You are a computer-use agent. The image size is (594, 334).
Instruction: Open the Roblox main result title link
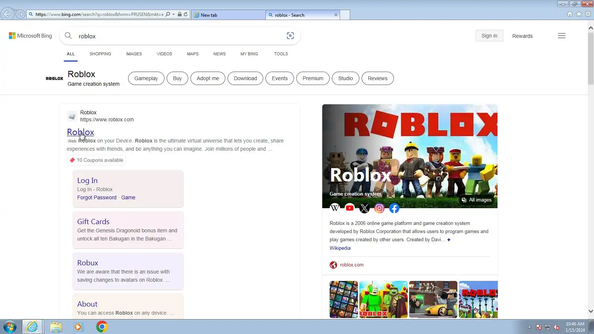[81, 132]
